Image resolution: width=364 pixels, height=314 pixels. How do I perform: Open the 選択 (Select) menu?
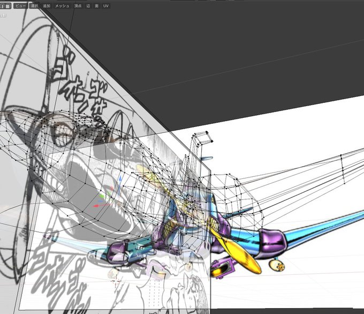34,6
